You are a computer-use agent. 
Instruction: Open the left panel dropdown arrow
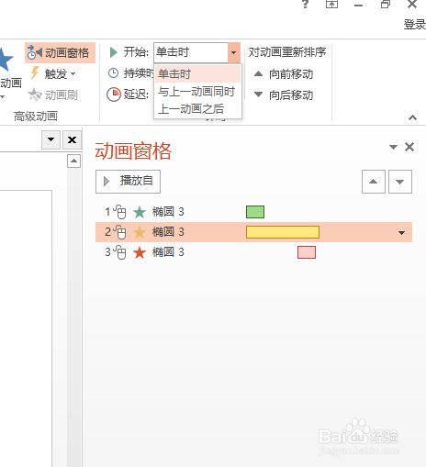[x=50, y=139]
